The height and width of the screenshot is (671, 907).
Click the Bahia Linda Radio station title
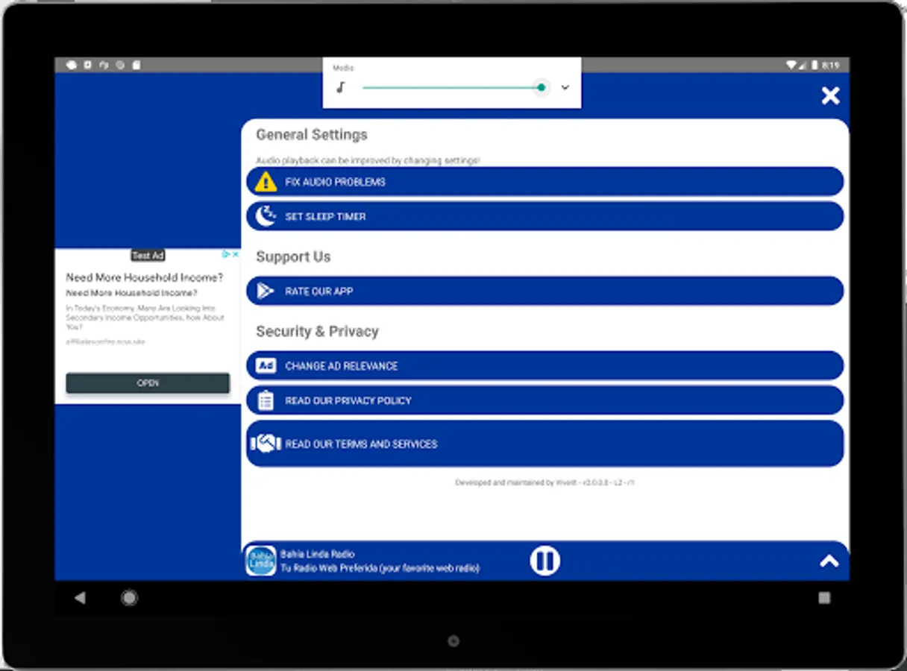coord(317,554)
